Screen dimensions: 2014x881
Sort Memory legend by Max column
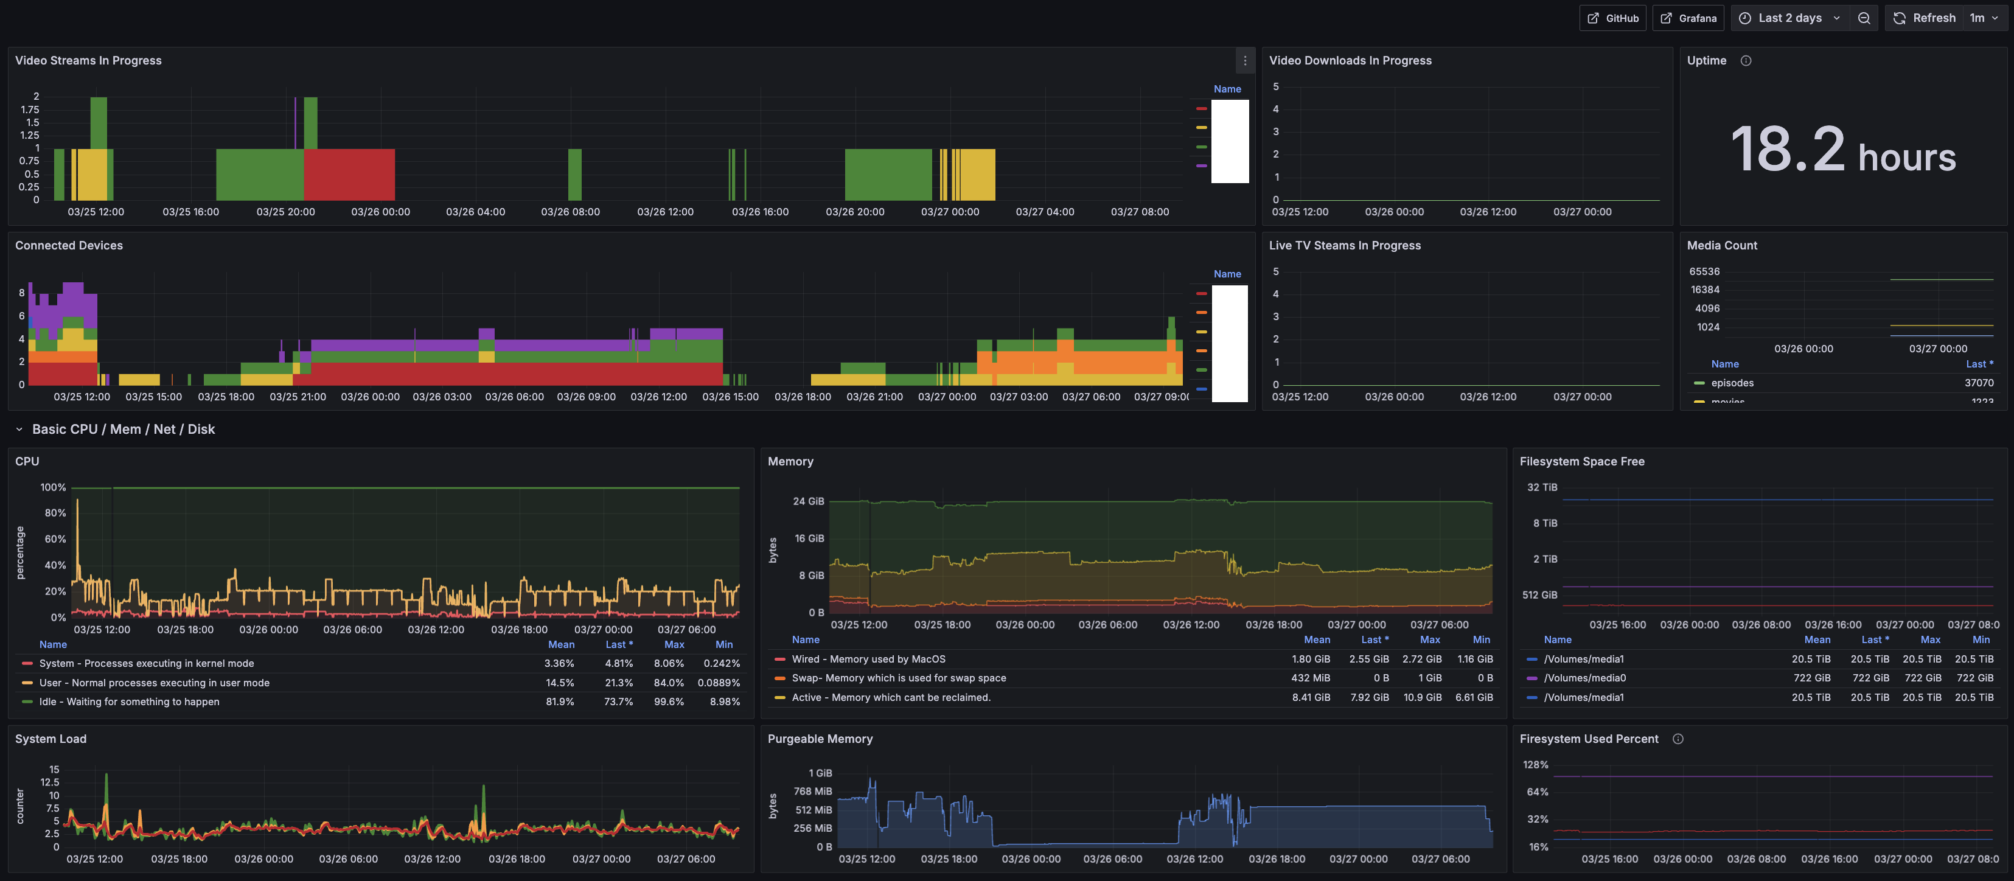tap(1429, 639)
